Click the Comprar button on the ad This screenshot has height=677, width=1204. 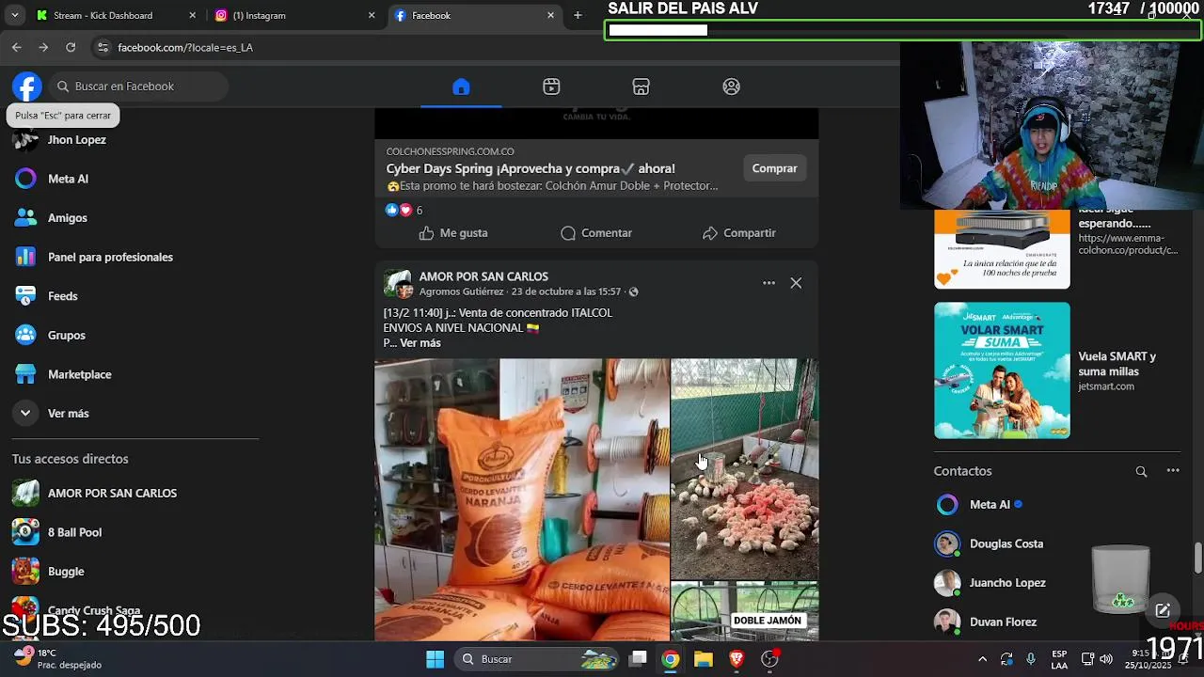pos(774,168)
